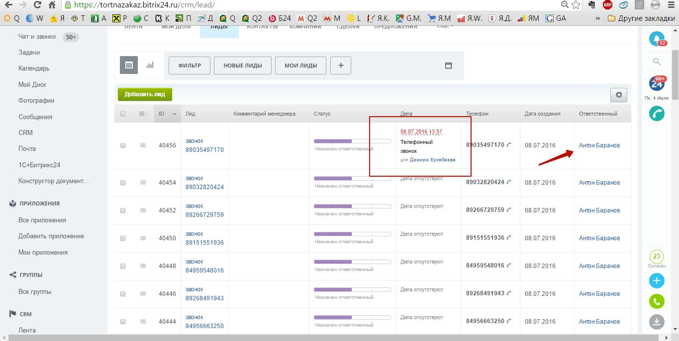This screenshot has height=341, width=679.
Task: Click green call button in right panel
Action: 657,301
